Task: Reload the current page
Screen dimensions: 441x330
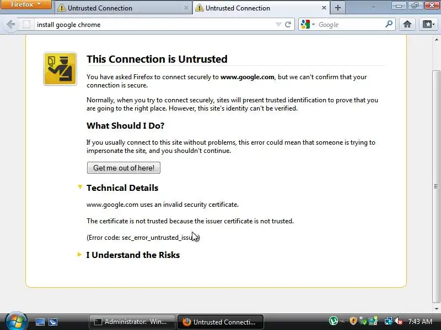Action: coord(288,25)
